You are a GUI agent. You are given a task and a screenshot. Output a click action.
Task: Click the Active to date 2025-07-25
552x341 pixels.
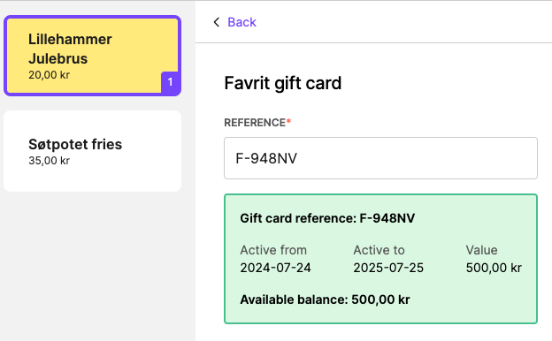[x=388, y=268]
